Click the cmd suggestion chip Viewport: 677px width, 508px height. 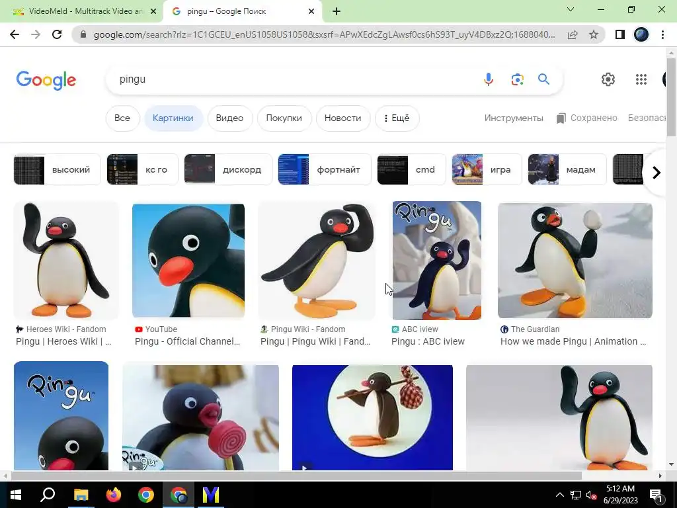coord(411,169)
